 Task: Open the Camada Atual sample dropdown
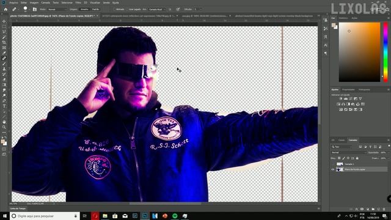(156, 9)
